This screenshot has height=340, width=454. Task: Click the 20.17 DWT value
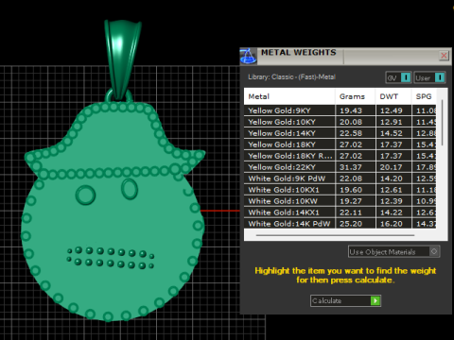pyautogui.click(x=392, y=167)
